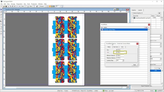Copy selection with the copy icon
Screen dimensions: 164x92
11,6
